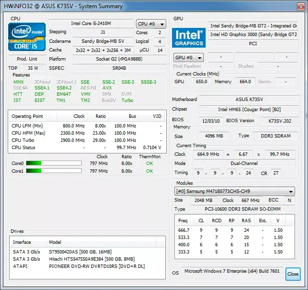Click the BIOS version K73SV.202 field
This screenshot has height=290, width=308.
coord(280,121)
